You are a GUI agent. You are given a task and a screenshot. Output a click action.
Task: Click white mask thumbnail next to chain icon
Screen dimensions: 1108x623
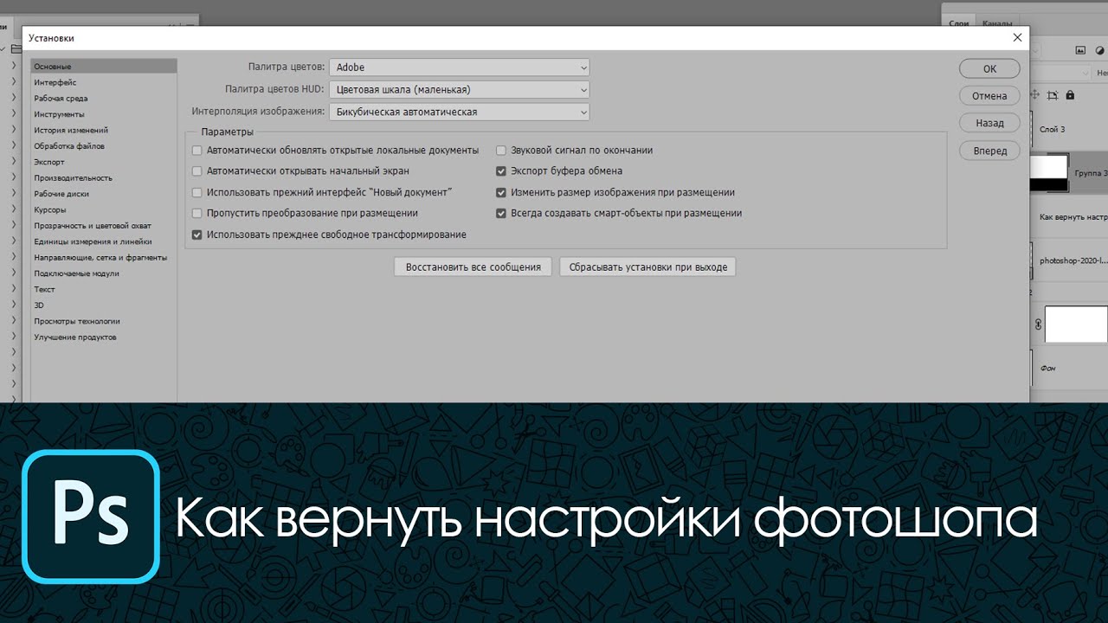[x=1076, y=324]
